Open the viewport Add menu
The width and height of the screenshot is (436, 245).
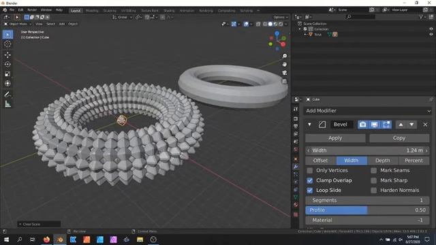tap(62, 24)
